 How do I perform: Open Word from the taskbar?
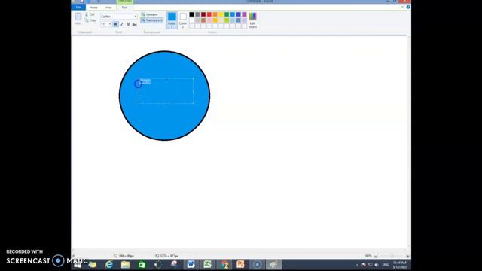click(191, 264)
